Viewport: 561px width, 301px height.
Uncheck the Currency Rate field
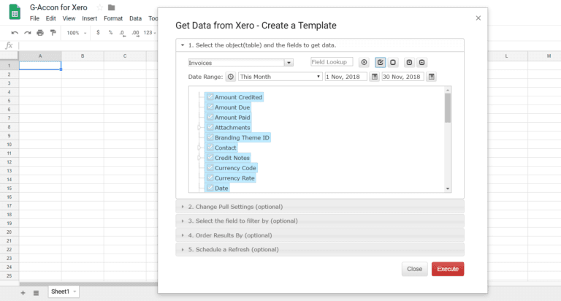[x=210, y=178]
